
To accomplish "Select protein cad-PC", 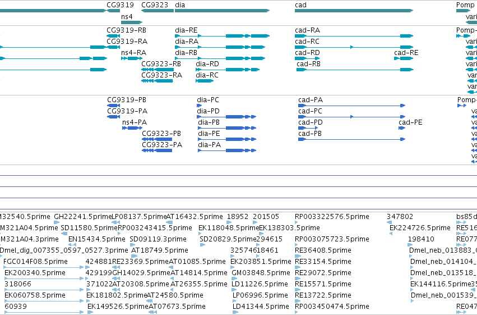I will [x=310, y=111].
